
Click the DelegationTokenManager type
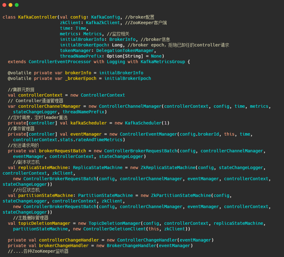click(x=125, y=50)
